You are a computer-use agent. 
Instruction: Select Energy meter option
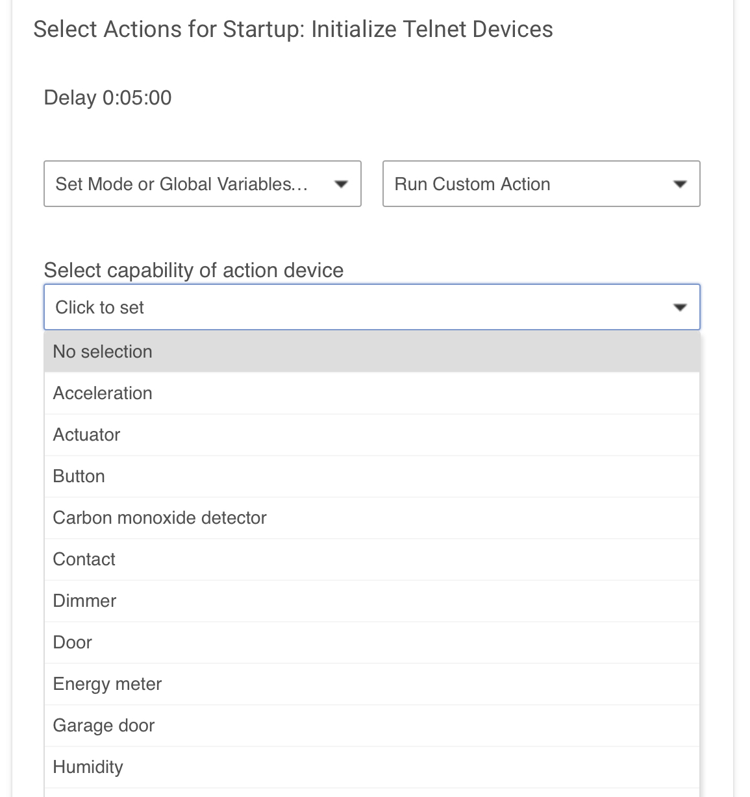coord(372,684)
